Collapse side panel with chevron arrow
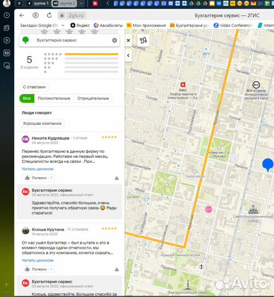The width and height of the screenshot is (274, 297). click(x=128, y=56)
